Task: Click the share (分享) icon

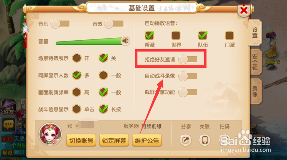Action: point(186,140)
